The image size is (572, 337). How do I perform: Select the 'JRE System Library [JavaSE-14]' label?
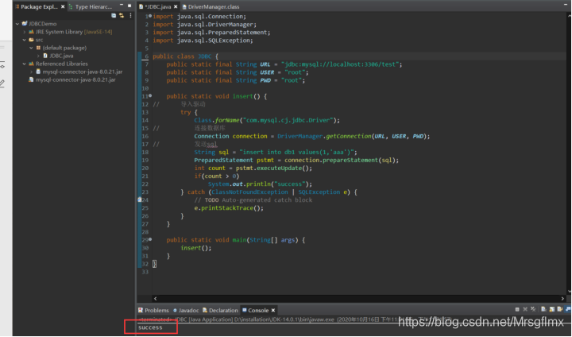pyautogui.click(x=74, y=32)
